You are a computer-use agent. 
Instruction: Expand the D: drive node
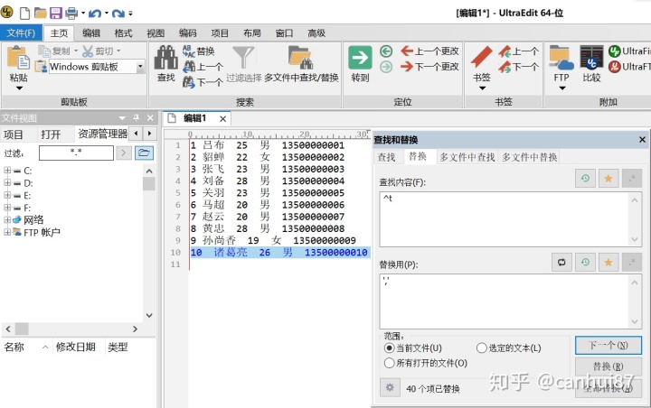coord(7,182)
